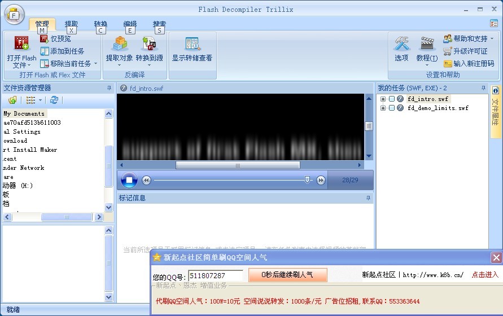
Task: Click the folder-up icon in file explorer
Action: [12, 100]
